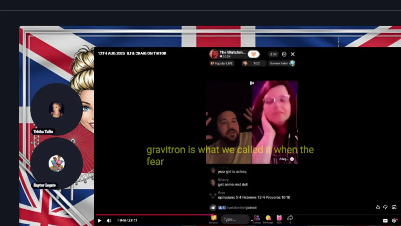Click the video elapsed time readout

127,221
